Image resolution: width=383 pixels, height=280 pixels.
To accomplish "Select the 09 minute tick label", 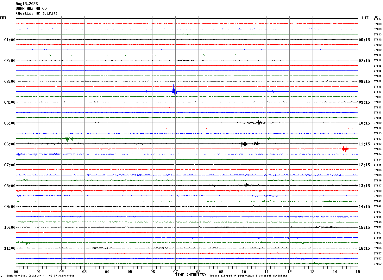I will (x=221, y=271).
